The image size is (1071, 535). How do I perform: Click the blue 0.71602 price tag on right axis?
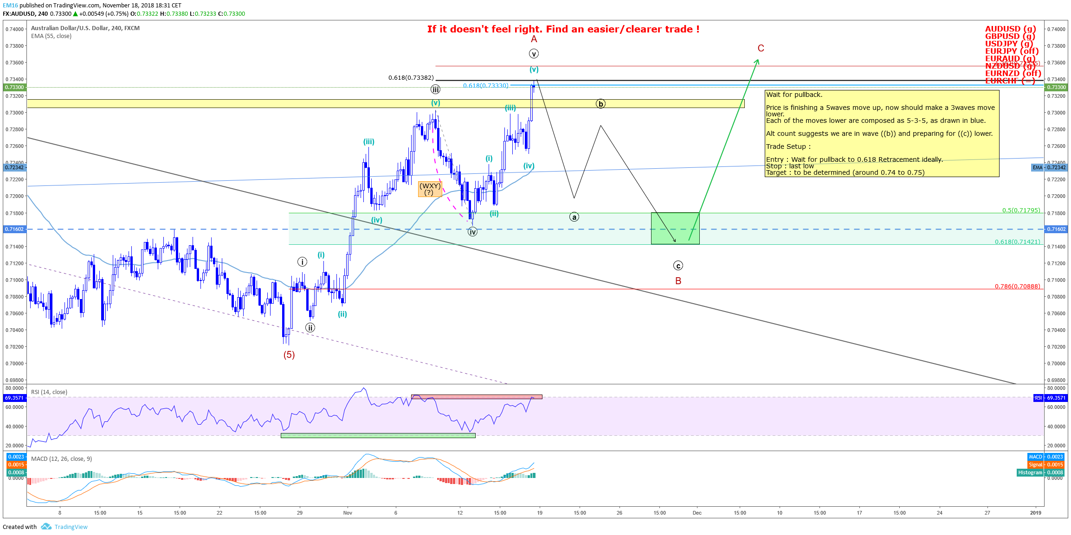1056,229
